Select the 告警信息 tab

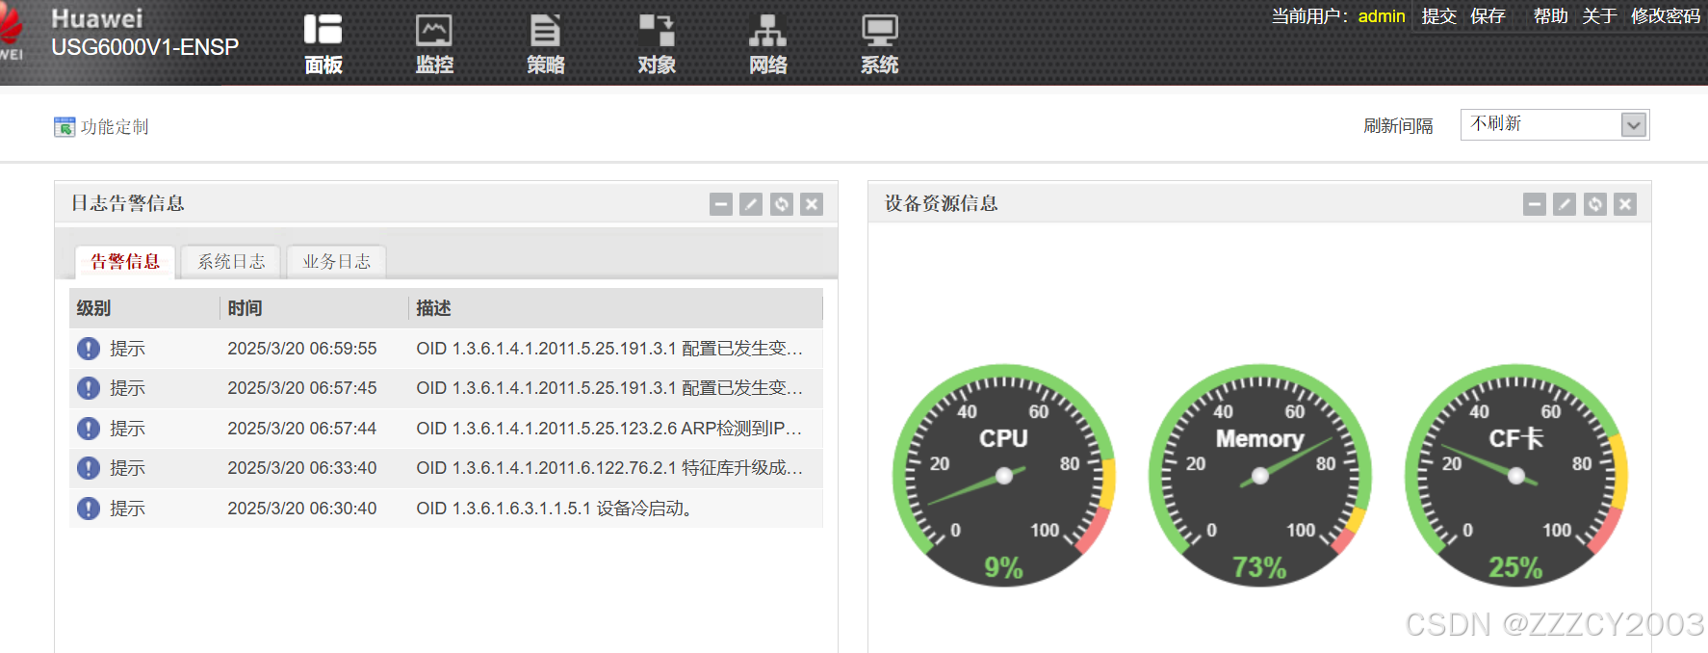click(x=125, y=262)
